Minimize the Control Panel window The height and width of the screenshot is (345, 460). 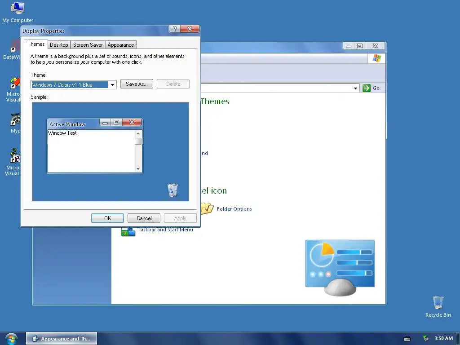[x=349, y=46]
